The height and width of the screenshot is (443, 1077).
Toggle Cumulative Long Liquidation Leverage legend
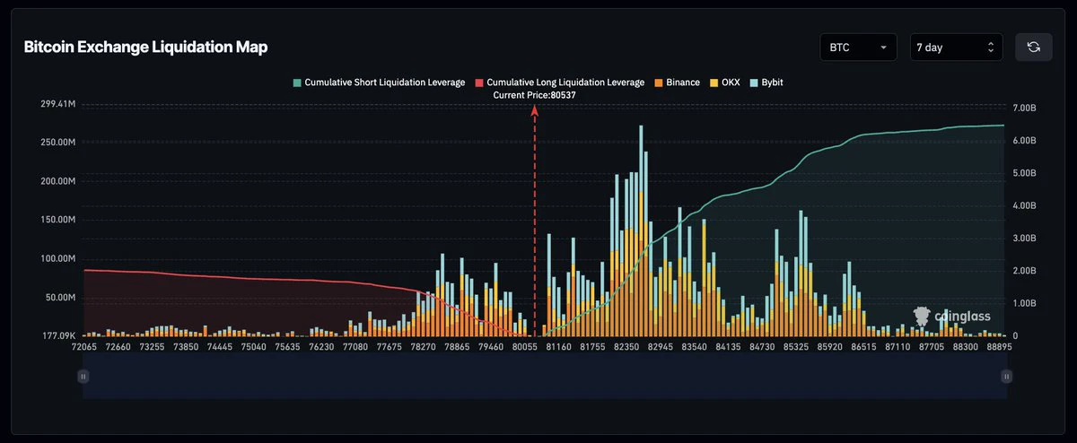(x=559, y=83)
